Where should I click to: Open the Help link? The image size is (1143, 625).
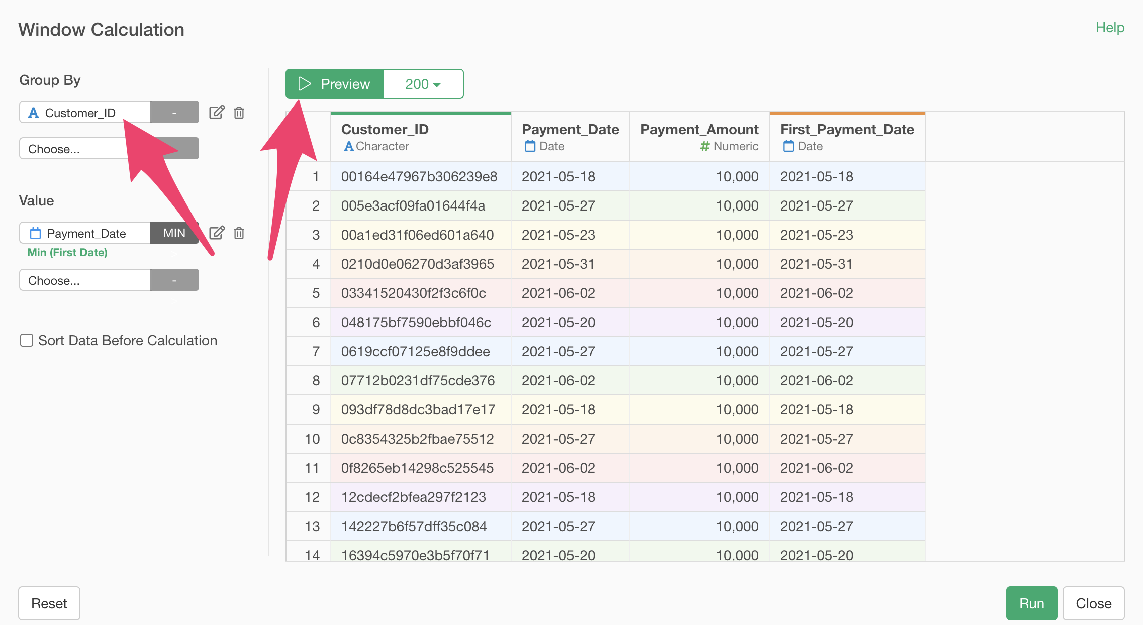coord(1110,28)
